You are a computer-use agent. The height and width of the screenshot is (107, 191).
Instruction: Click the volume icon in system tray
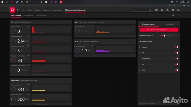pyautogui.click(x=175, y=2)
